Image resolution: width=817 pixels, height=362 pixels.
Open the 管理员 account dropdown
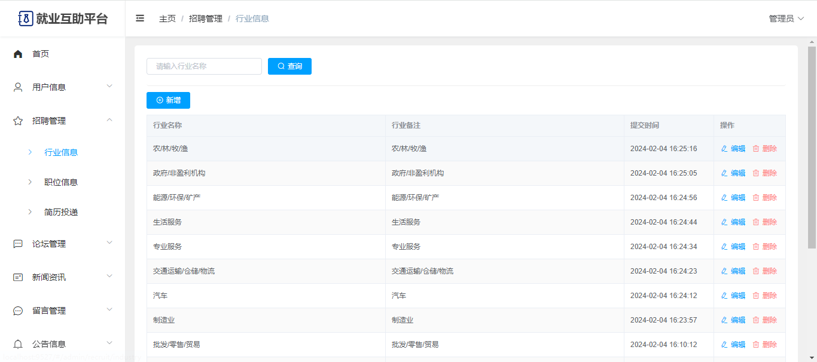pyautogui.click(x=786, y=19)
